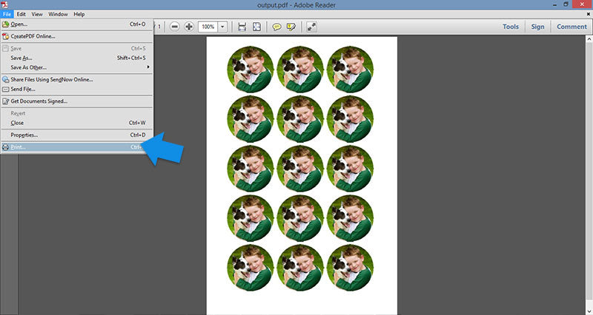Click Properties... menu entry
Image resolution: width=593 pixels, height=315 pixels.
(x=24, y=135)
